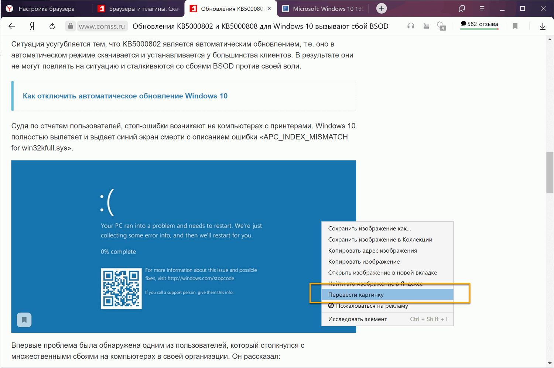
Task: Click the vertical scrollbar thumb
Action: pos(550,172)
